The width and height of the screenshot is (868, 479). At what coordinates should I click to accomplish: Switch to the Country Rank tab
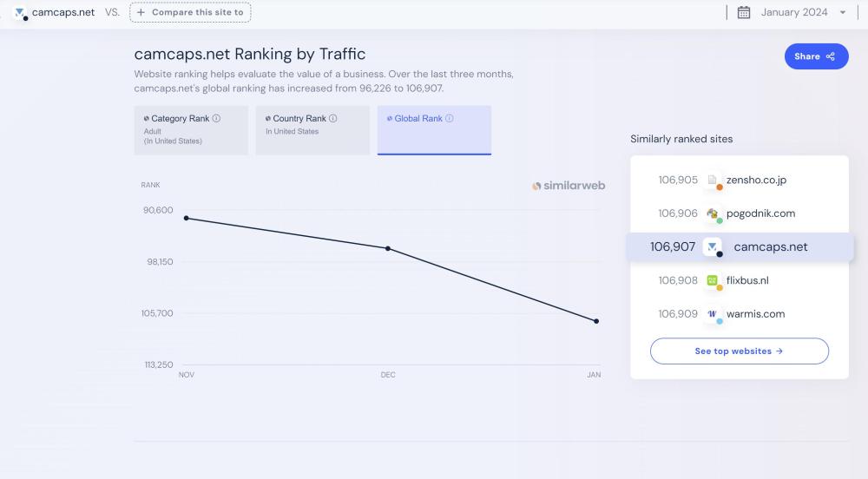tap(312, 130)
